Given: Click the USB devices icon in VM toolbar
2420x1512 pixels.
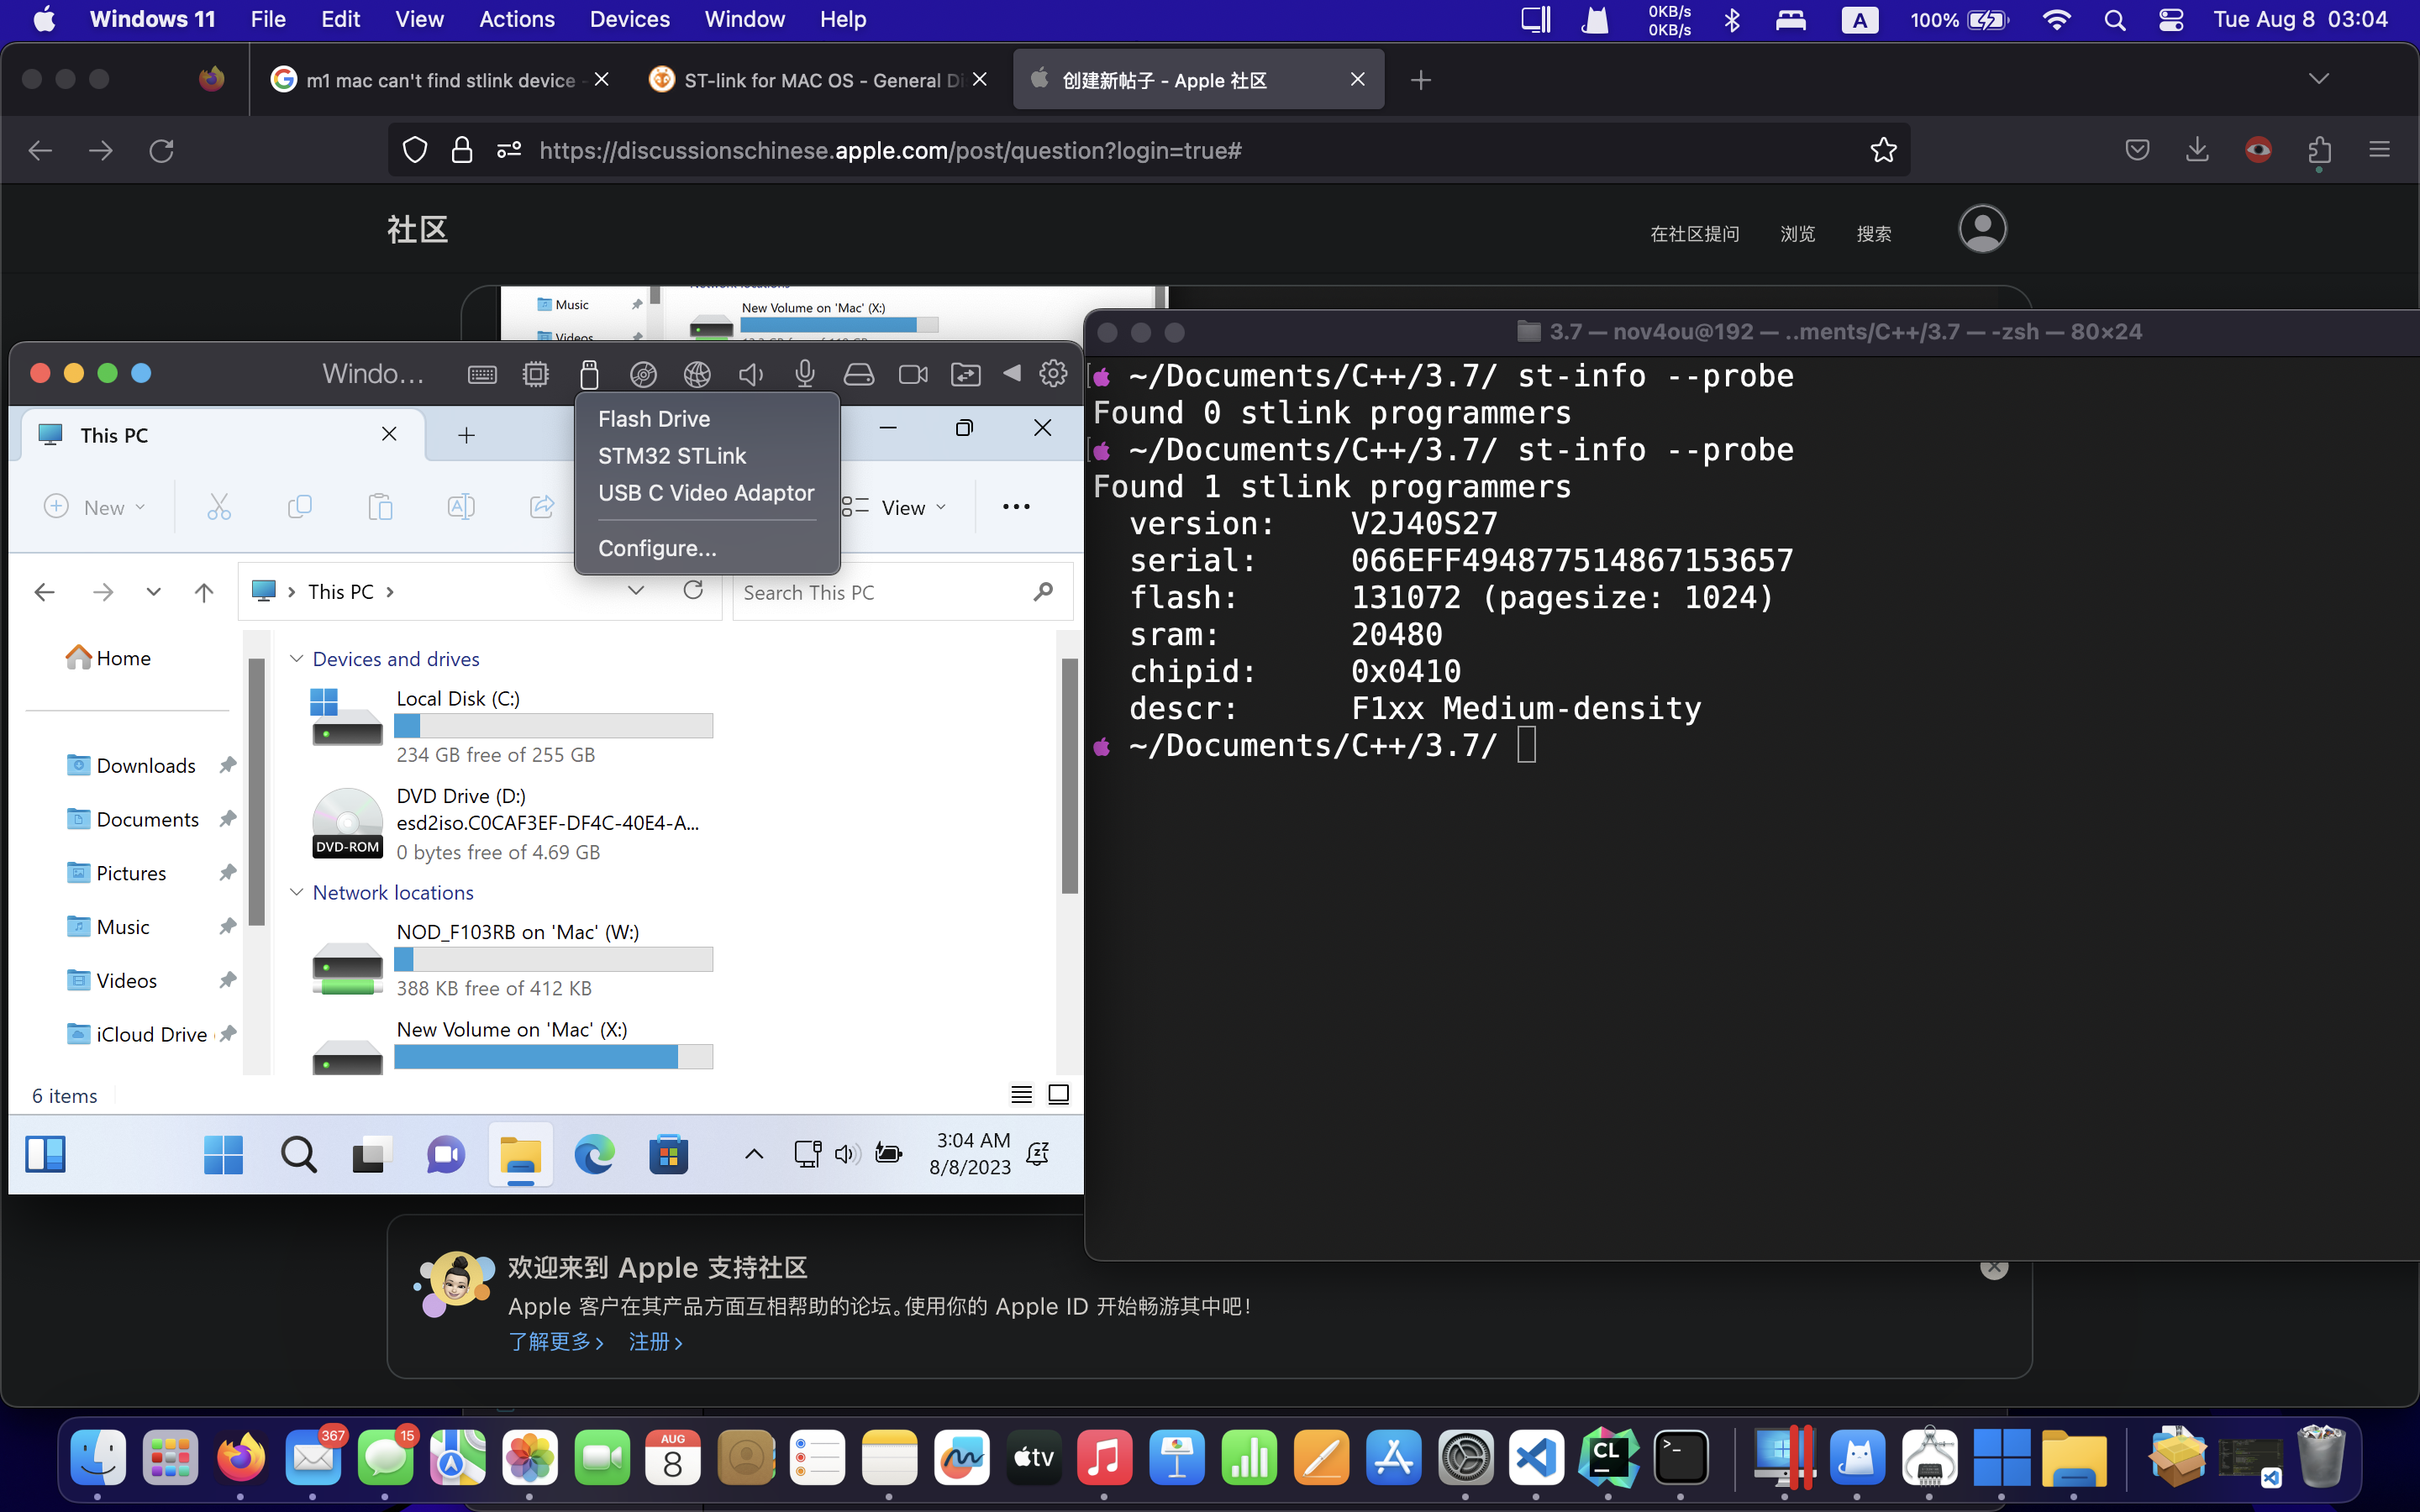Looking at the screenshot, I should [589, 374].
